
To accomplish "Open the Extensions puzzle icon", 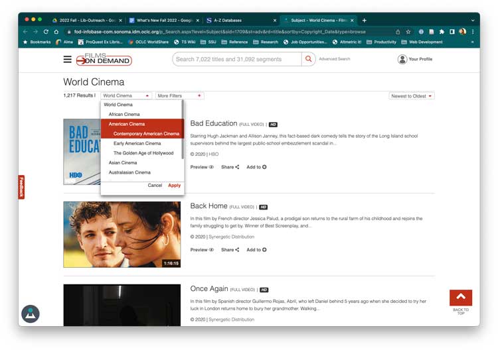I will (442, 32).
